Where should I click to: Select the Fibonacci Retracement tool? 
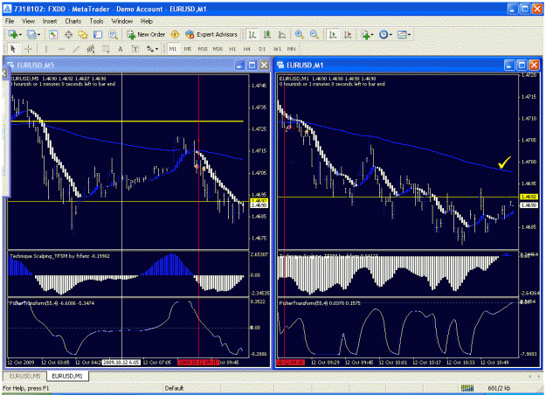[x=106, y=49]
